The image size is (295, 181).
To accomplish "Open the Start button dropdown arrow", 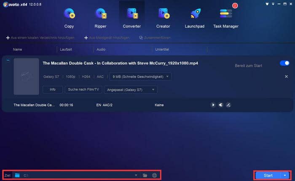I will pyautogui.click(x=285, y=175).
